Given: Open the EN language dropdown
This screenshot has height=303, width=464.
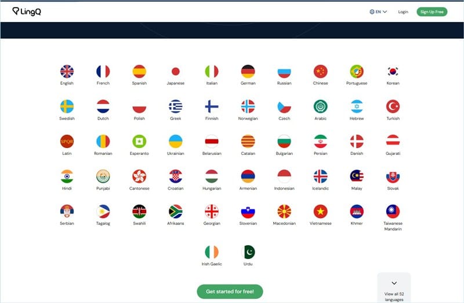Looking at the screenshot, I should point(379,12).
